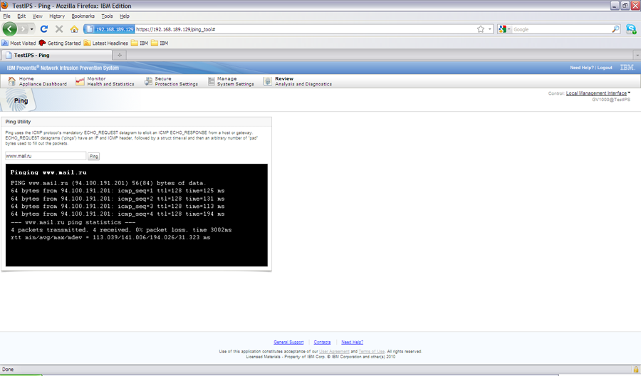This screenshot has width=641, height=376.
Task: Click the security lock status icon
Action: click(636, 370)
